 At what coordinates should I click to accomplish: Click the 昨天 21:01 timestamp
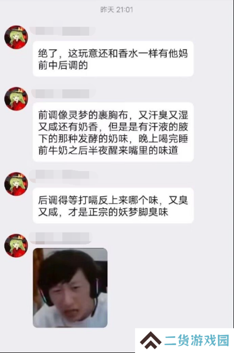pyautogui.click(x=117, y=9)
